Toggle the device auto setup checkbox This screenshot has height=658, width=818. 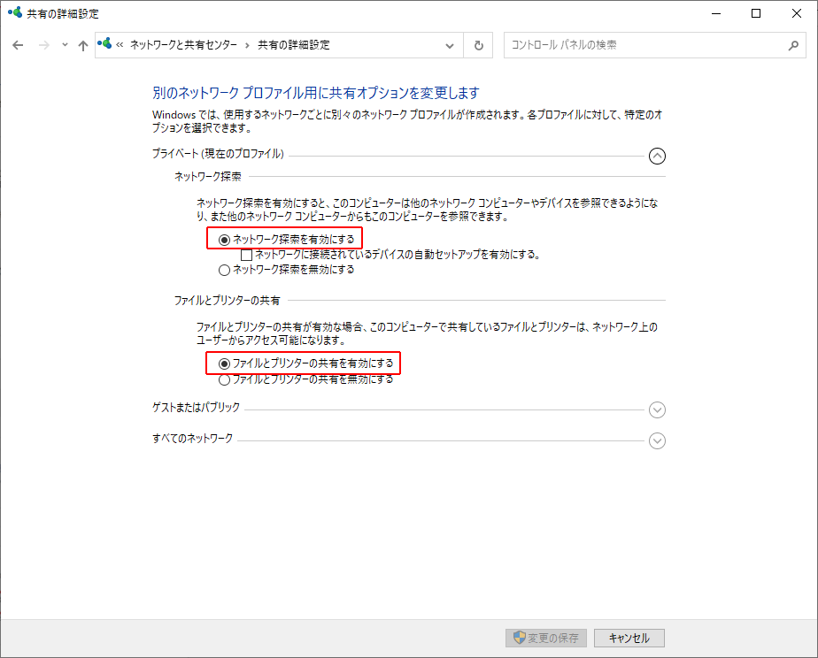click(247, 255)
